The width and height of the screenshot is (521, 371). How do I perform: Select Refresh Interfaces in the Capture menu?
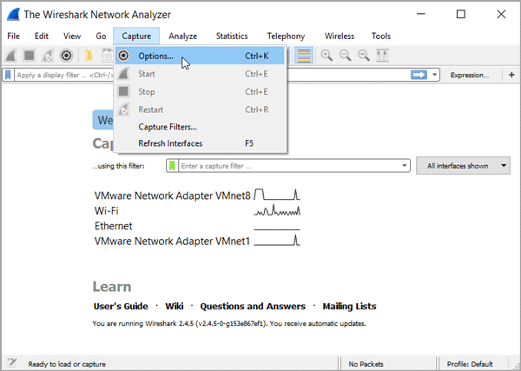pos(170,143)
